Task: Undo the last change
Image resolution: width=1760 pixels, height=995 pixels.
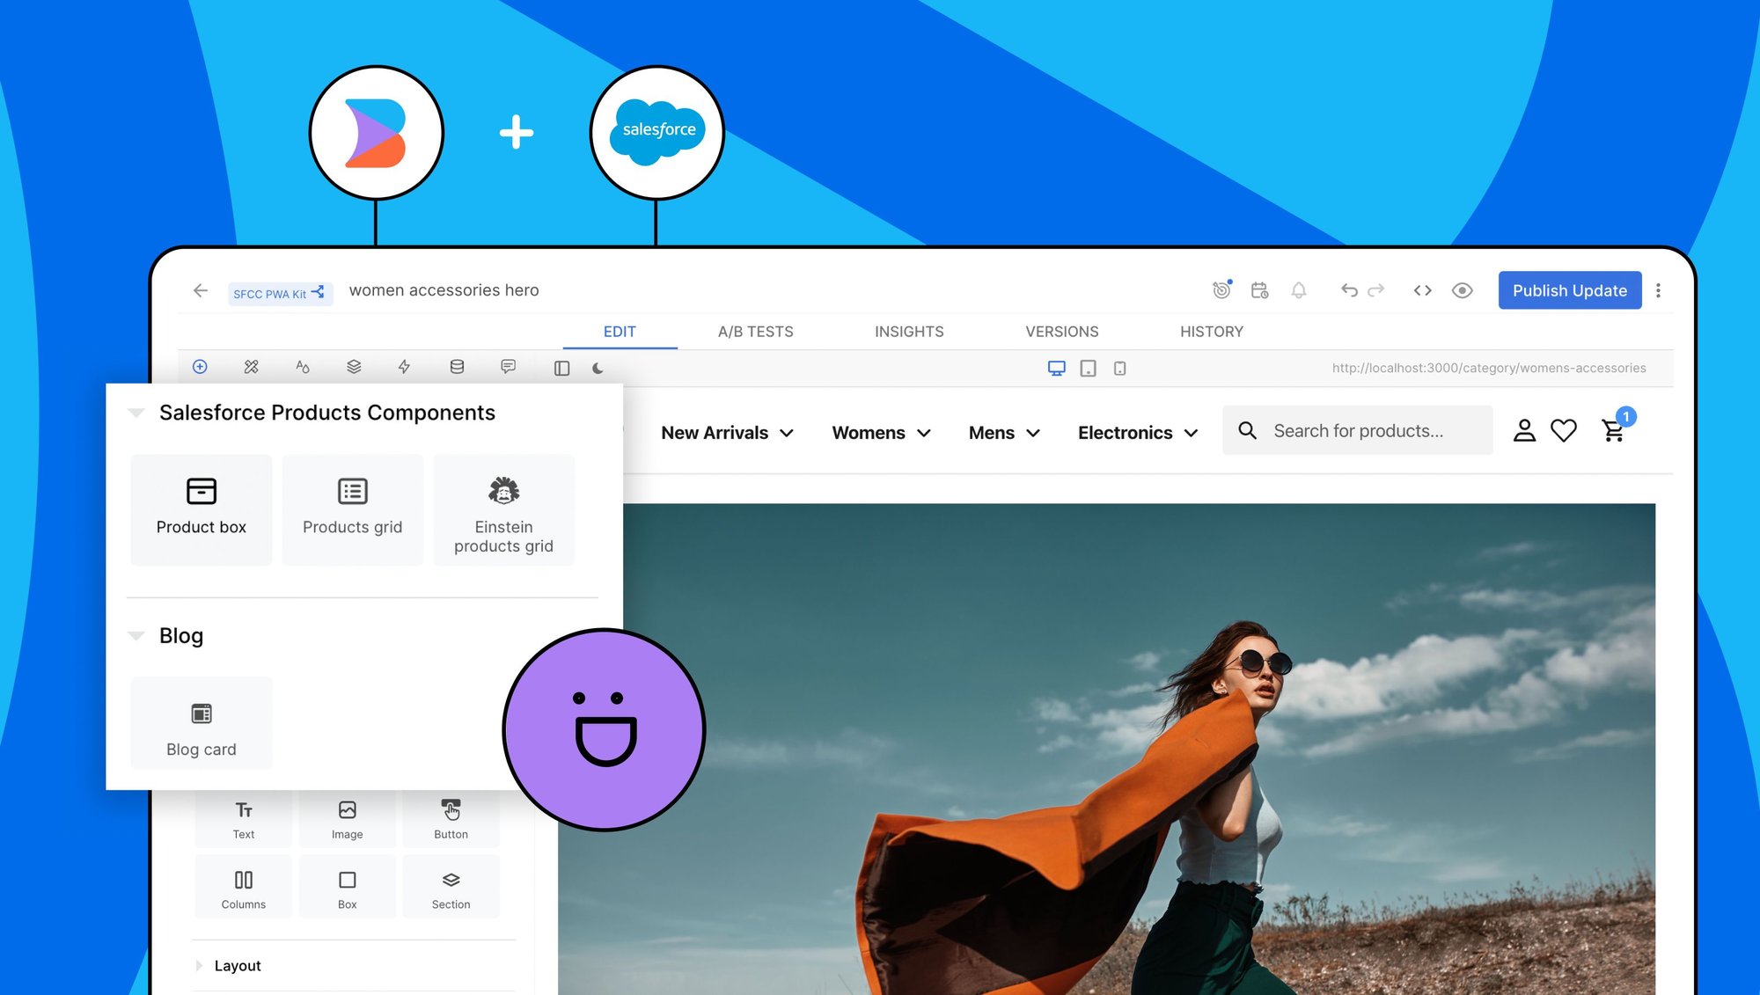Action: point(1349,290)
